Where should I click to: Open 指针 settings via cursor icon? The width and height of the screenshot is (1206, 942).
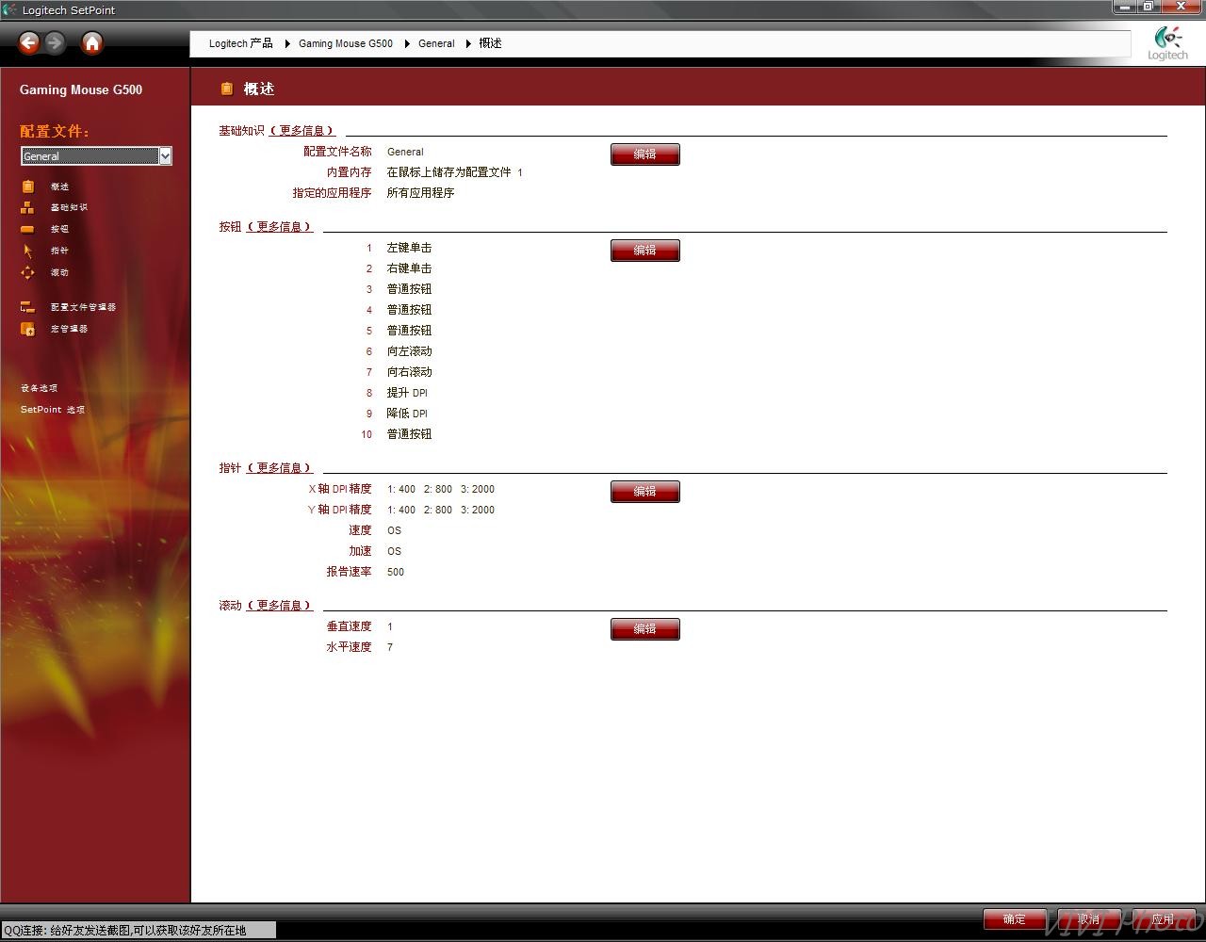[27, 251]
